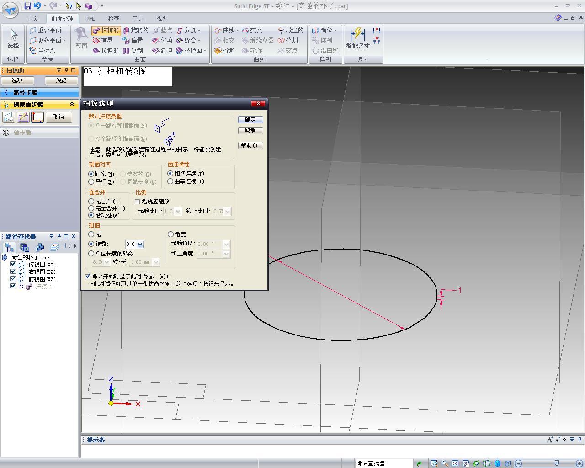Select the 旋转的 (Revolved) surface tool
This screenshot has width=585, height=468.
tap(136, 30)
